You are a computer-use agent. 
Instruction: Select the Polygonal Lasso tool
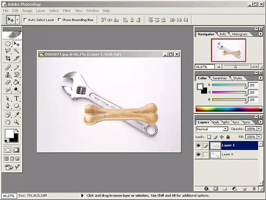pos(8,51)
